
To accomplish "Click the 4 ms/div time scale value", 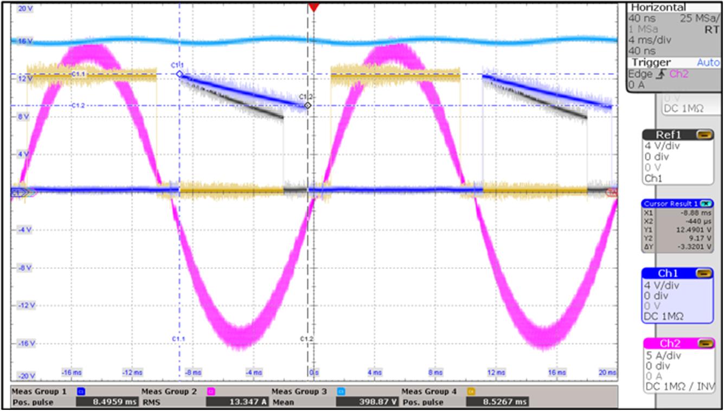I will (649, 39).
